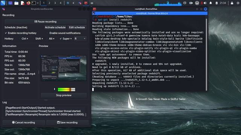Screen dimensions: 241x135
Task: Expand the terminal launcher dropdown arrow
Action: tap(38, 3)
